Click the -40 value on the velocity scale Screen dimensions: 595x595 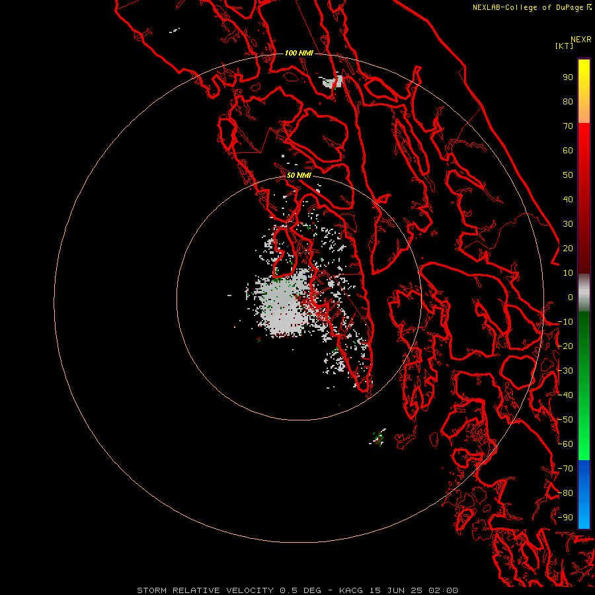pyautogui.click(x=565, y=395)
